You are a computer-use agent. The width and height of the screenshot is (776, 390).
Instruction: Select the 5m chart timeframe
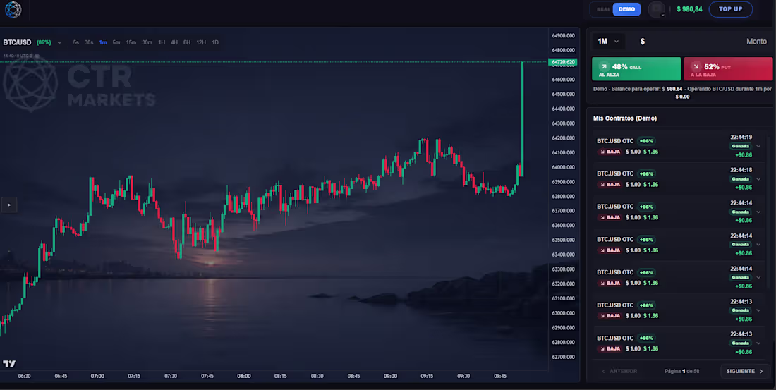point(116,42)
